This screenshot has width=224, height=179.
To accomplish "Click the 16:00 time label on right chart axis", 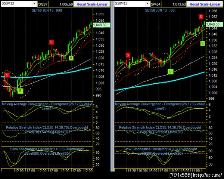I will (x=153, y=170).
